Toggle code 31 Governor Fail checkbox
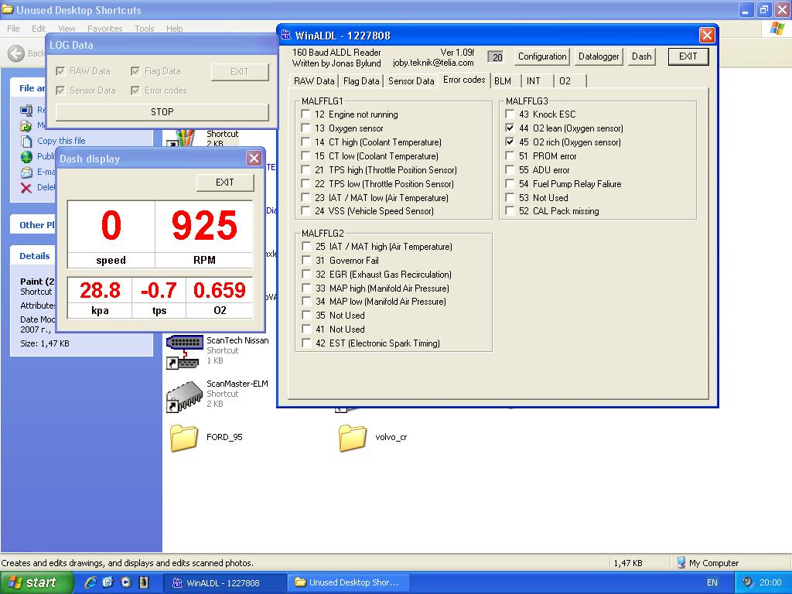Viewport: 792px width, 594px height. point(306,260)
